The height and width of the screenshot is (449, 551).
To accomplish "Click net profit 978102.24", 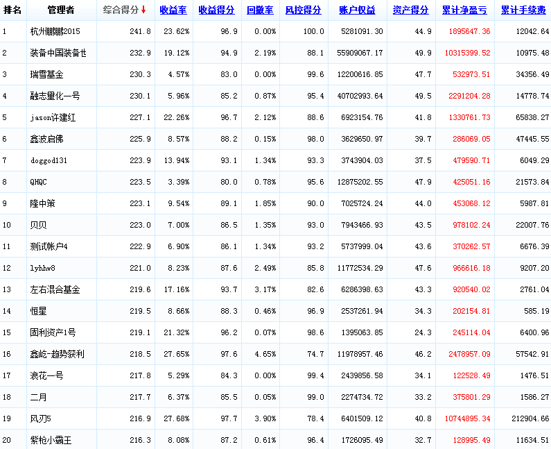I will (471, 225).
